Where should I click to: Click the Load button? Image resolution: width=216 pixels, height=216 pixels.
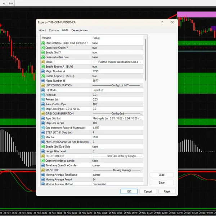click(162, 175)
